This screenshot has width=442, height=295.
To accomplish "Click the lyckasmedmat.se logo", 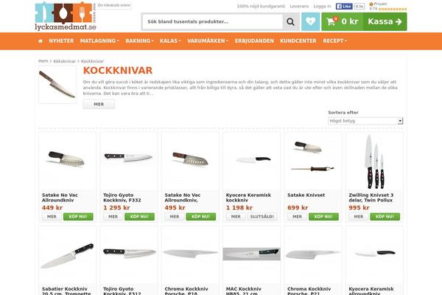I will [x=66, y=16].
